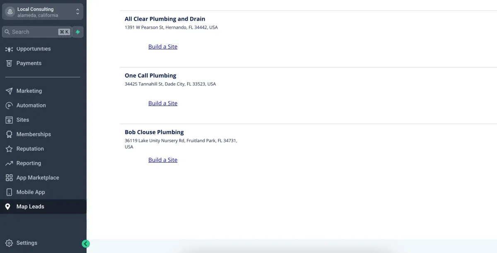Click the App Marketplace grid icon
Image resolution: width=497 pixels, height=253 pixels.
pyautogui.click(x=9, y=178)
